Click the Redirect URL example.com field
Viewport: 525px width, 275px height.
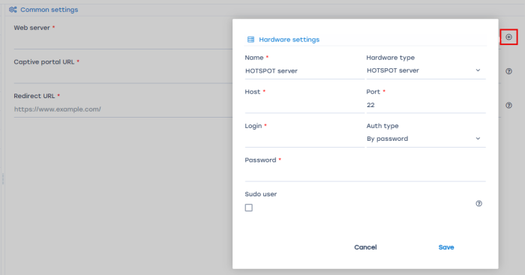[123, 109]
